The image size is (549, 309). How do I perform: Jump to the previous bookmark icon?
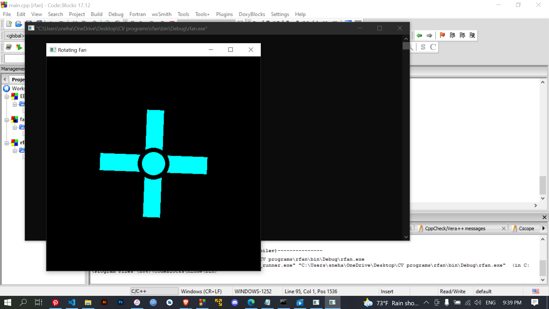(x=452, y=35)
